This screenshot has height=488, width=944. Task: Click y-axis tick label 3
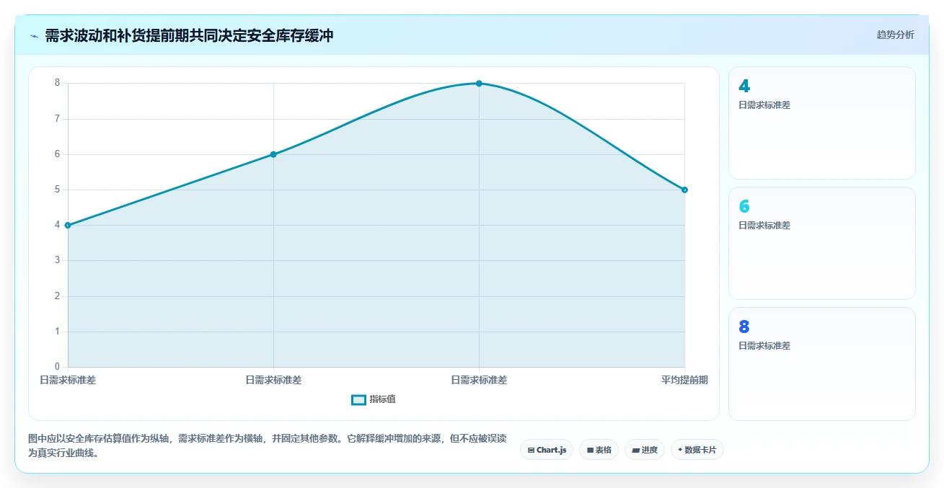[58, 260]
